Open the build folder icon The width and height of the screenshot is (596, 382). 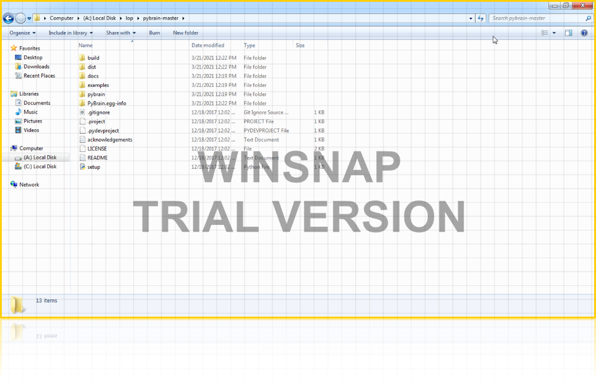[82, 58]
